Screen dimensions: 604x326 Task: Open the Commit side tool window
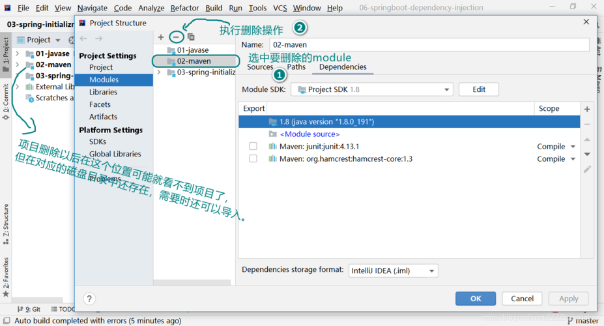(6, 102)
